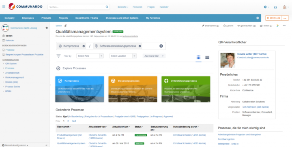This screenshot has height=147, width=292.
Task: Open the user profile avatar menu
Action: click(286, 7)
